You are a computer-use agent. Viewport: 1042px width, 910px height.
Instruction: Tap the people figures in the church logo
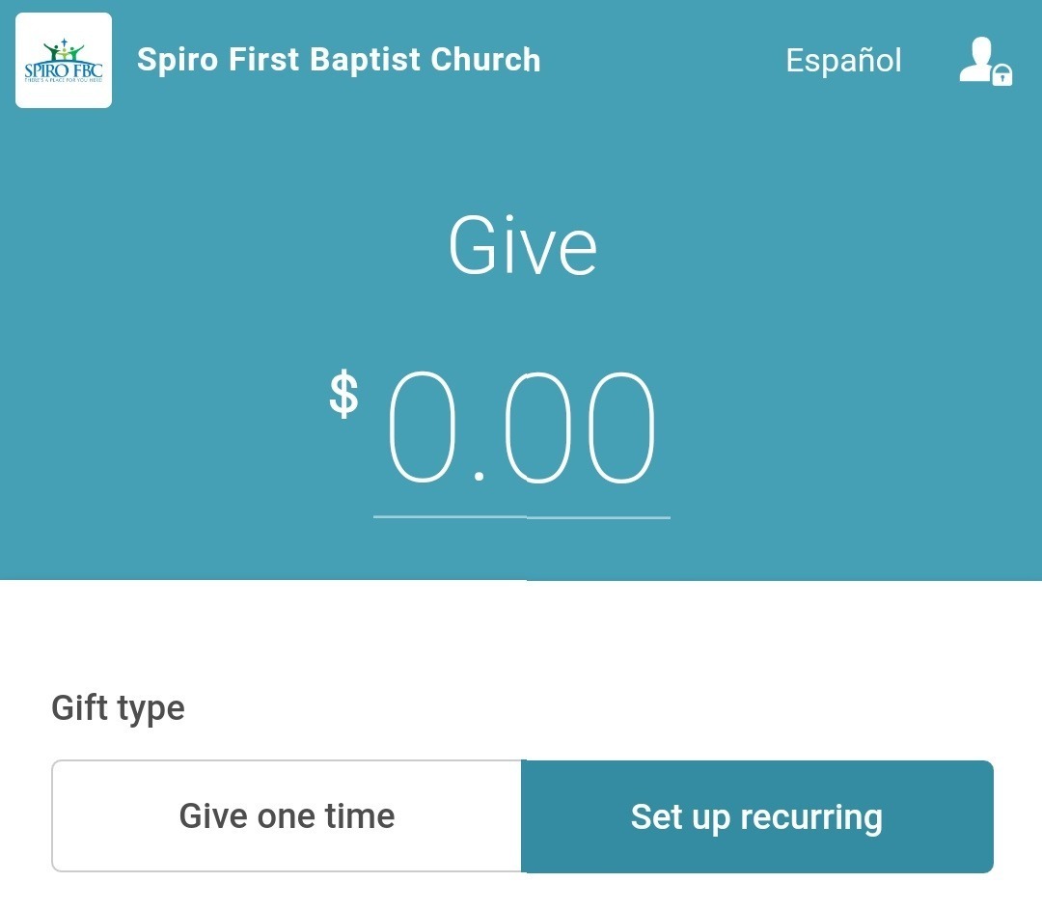click(x=64, y=50)
